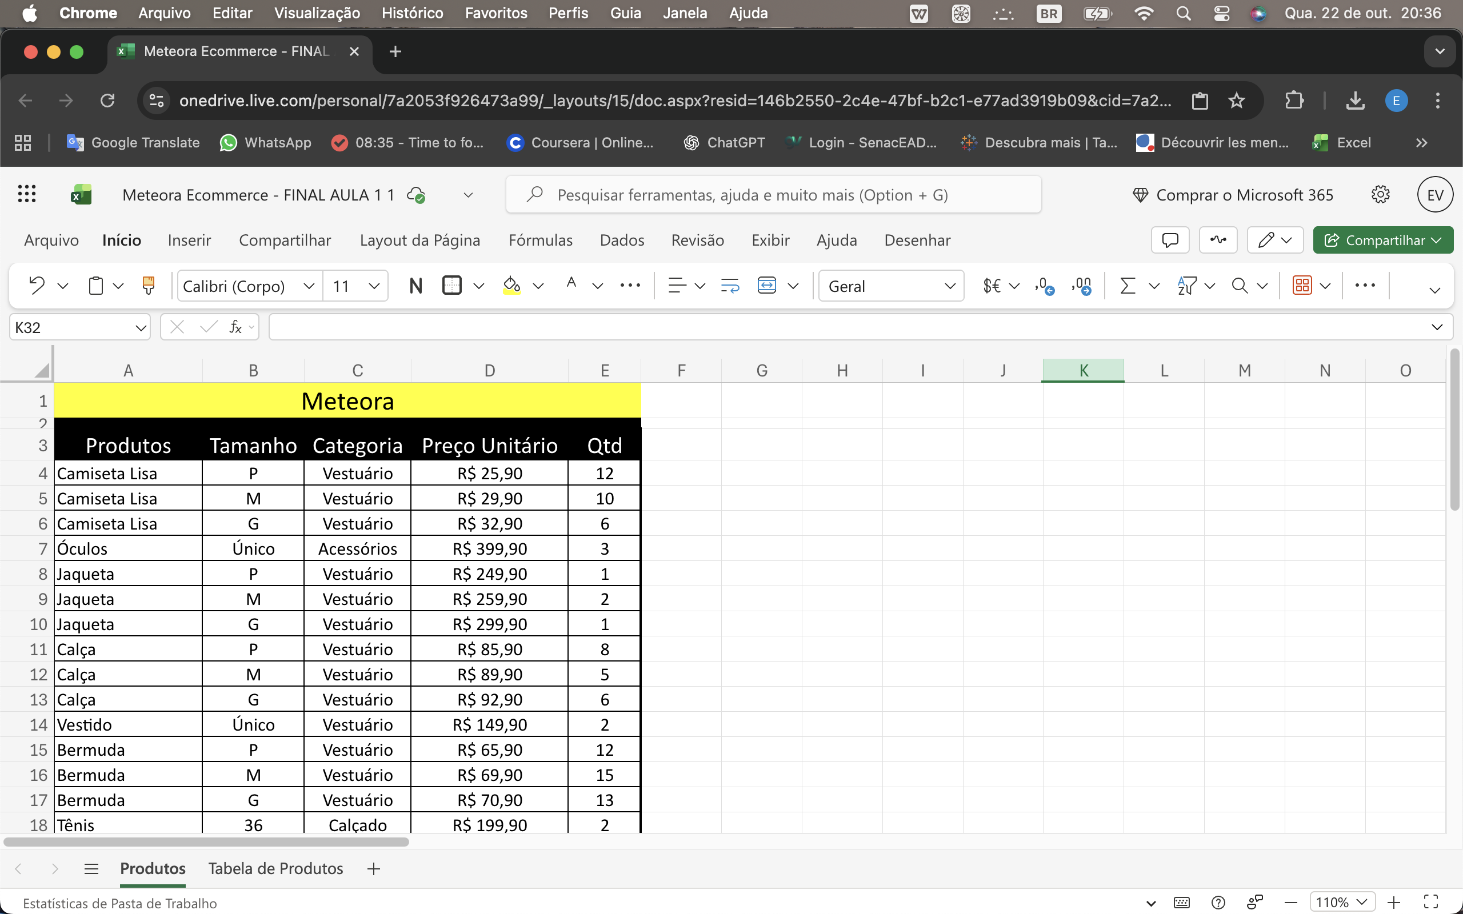Click the AutoSum sigma icon
This screenshot has height=914, width=1463.
pyautogui.click(x=1127, y=285)
